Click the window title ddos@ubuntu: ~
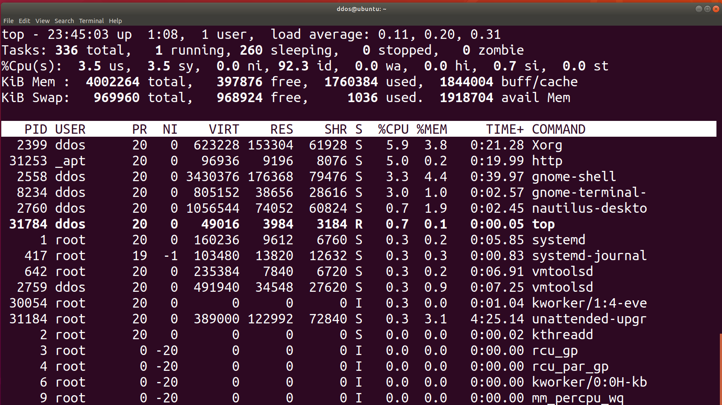722x405 pixels. click(x=361, y=9)
